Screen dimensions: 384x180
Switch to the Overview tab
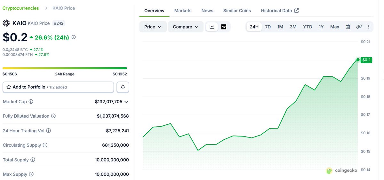pos(154,11)
